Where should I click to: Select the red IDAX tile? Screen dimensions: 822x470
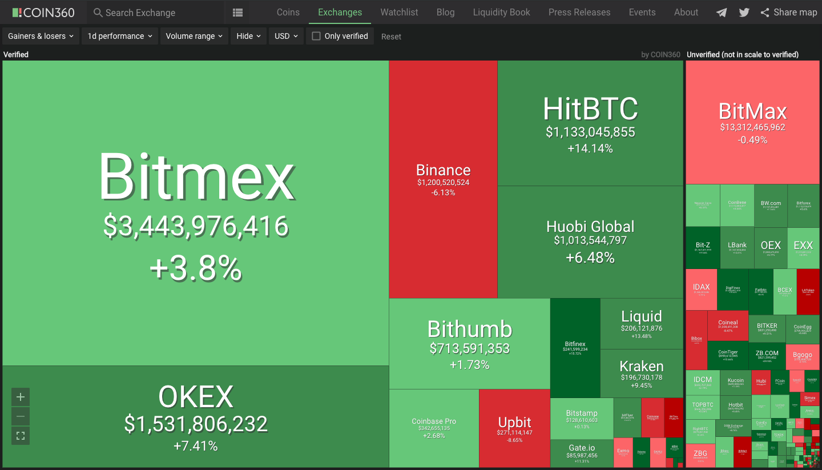701,290
